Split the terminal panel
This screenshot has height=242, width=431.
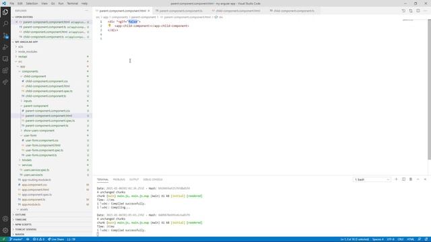coord(403,179)
